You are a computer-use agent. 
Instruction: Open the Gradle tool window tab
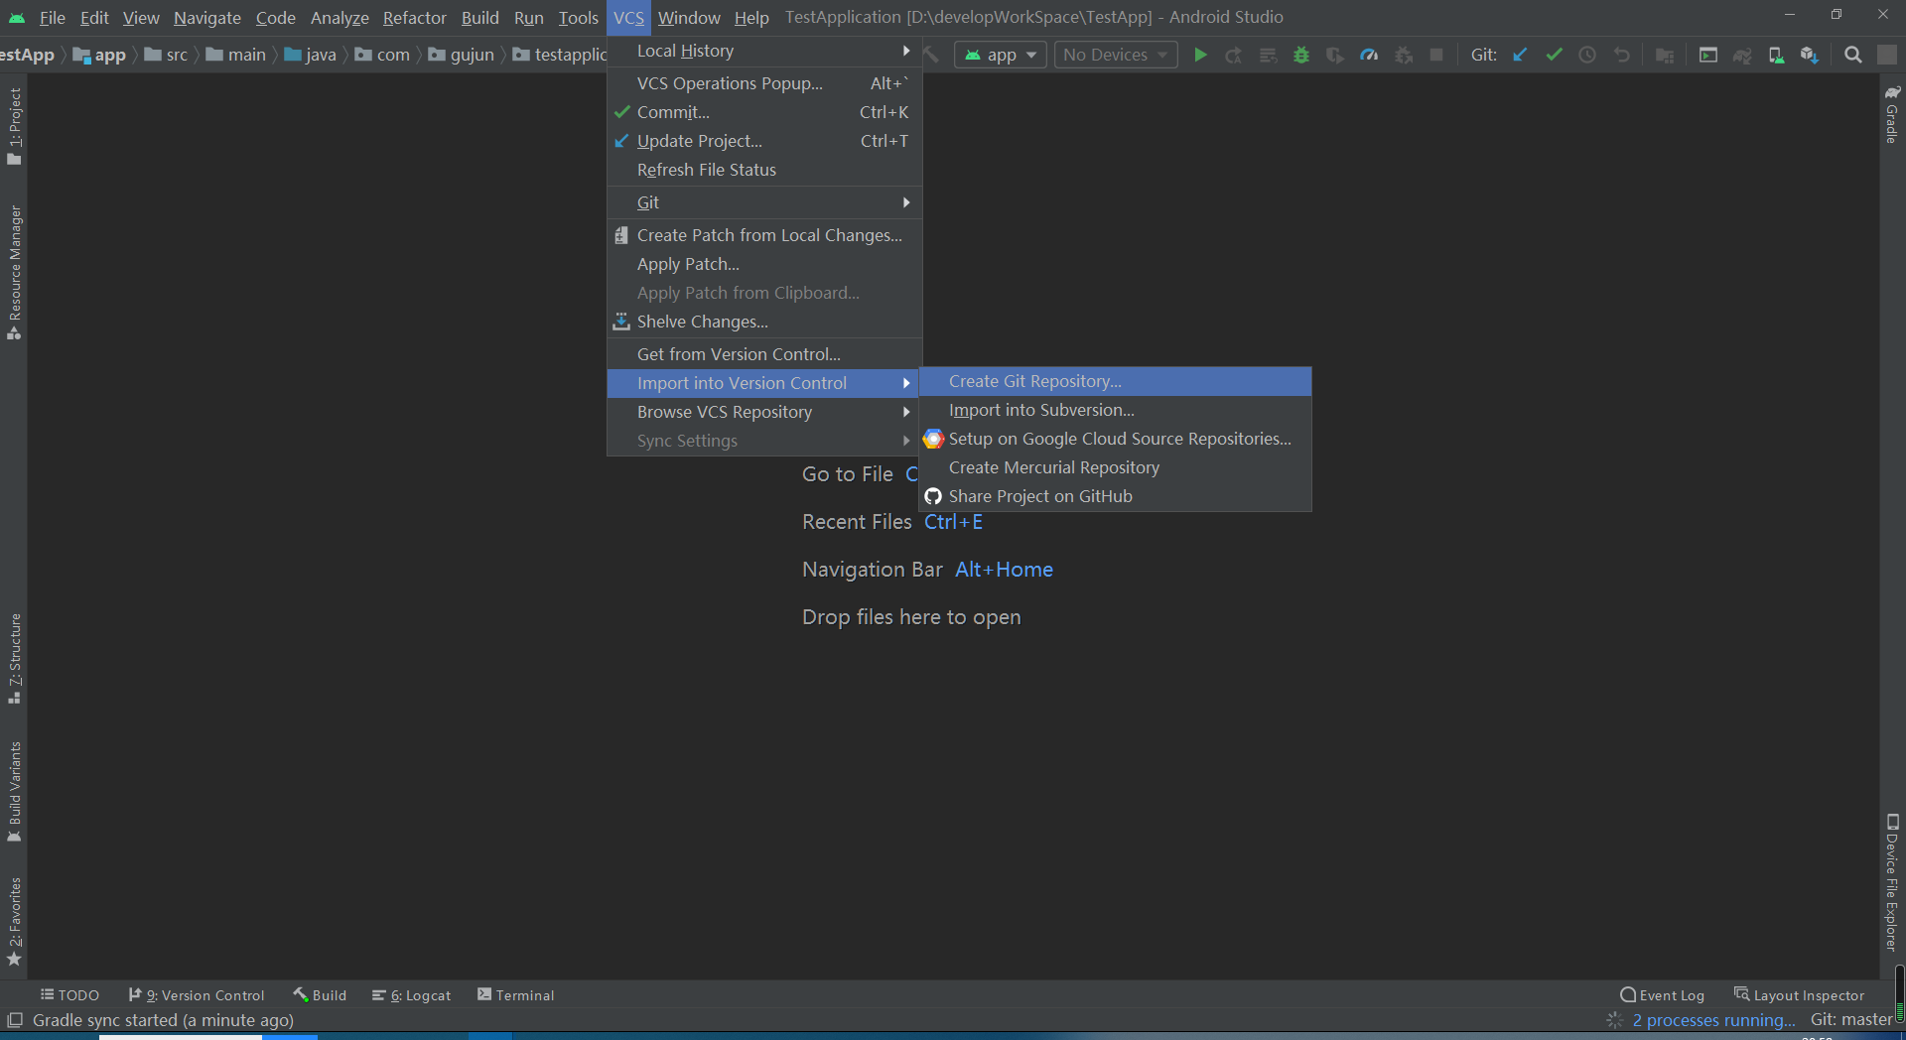point(1892,114)
